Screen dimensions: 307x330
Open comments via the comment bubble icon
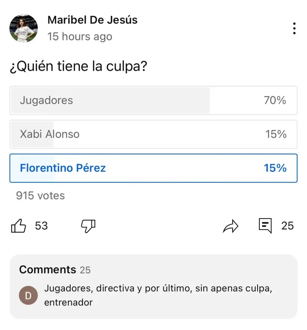[265, 226]
